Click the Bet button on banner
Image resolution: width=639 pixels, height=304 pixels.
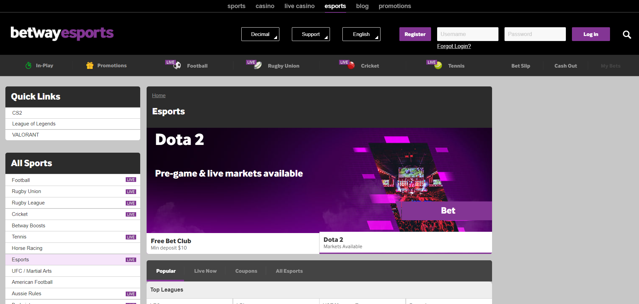click(x=447, y=211)
